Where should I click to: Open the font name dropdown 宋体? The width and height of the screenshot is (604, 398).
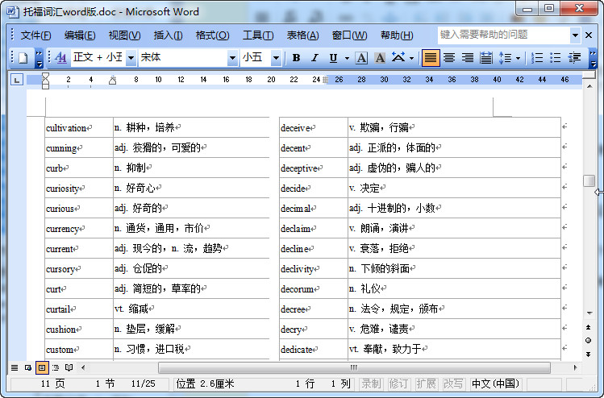tap(232, 58)
